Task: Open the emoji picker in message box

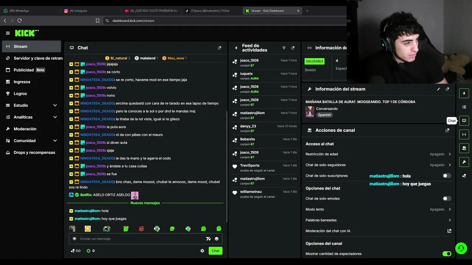Action: coord(216,239)
